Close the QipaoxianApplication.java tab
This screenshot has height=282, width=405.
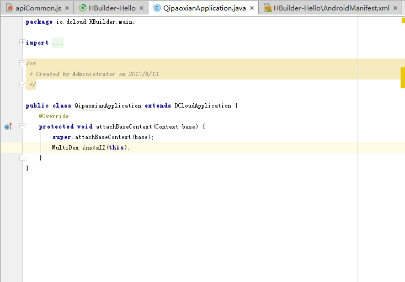pos(252,8)
